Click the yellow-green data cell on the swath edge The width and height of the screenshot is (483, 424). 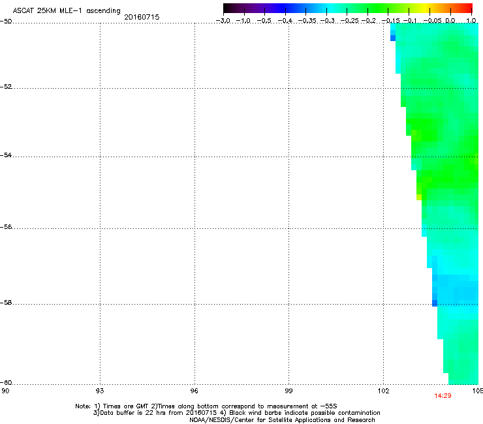pos(419,197)
